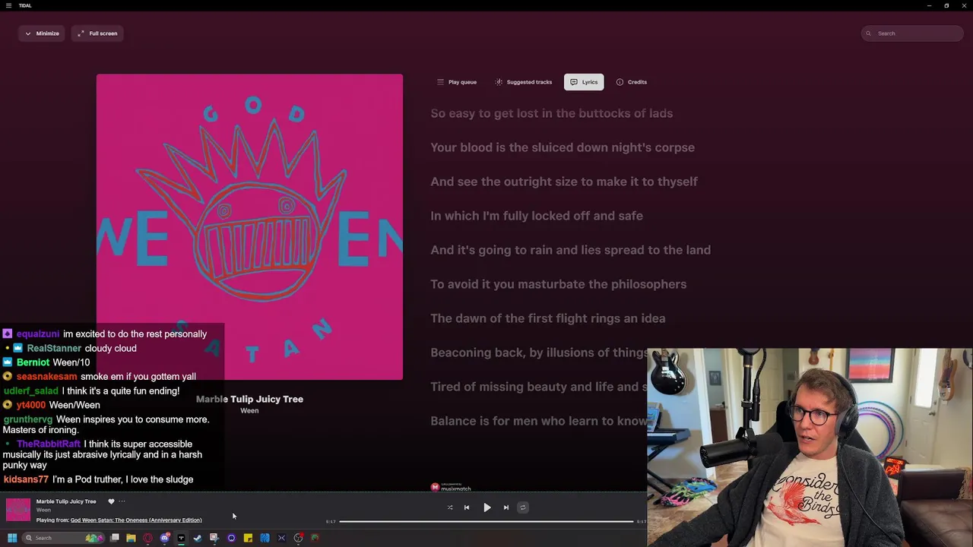Click the small album thumbnail in the player bar
The width and height of the screenshot is (973, 547).
pos(18,510)
